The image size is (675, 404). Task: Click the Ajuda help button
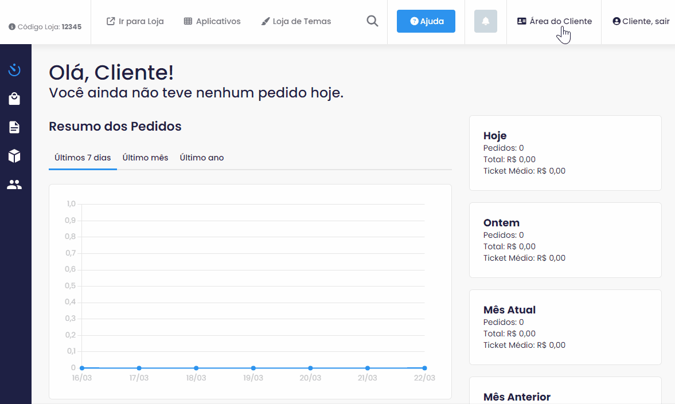(x=426, y=21)
